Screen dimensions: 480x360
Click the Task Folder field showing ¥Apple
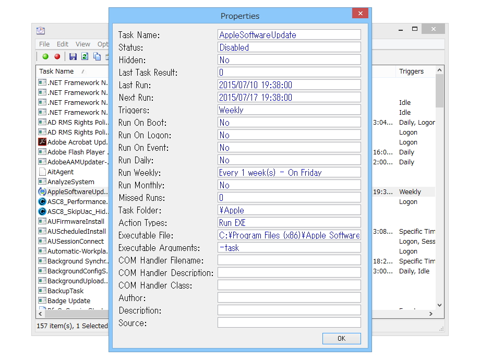[x=289, y=210]
